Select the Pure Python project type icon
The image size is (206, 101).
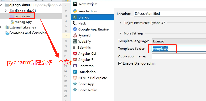75,11
